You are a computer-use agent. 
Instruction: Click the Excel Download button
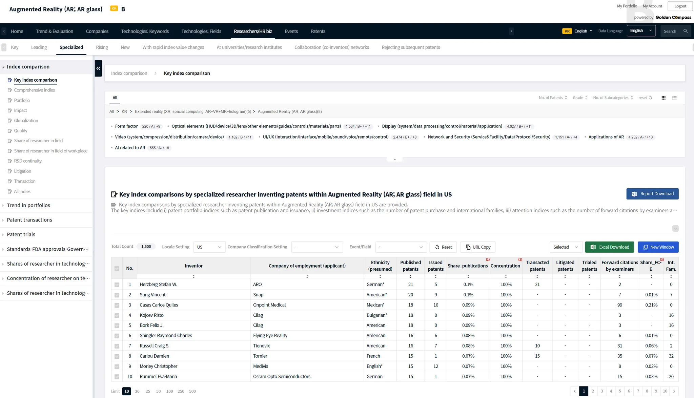coord(609,247)
